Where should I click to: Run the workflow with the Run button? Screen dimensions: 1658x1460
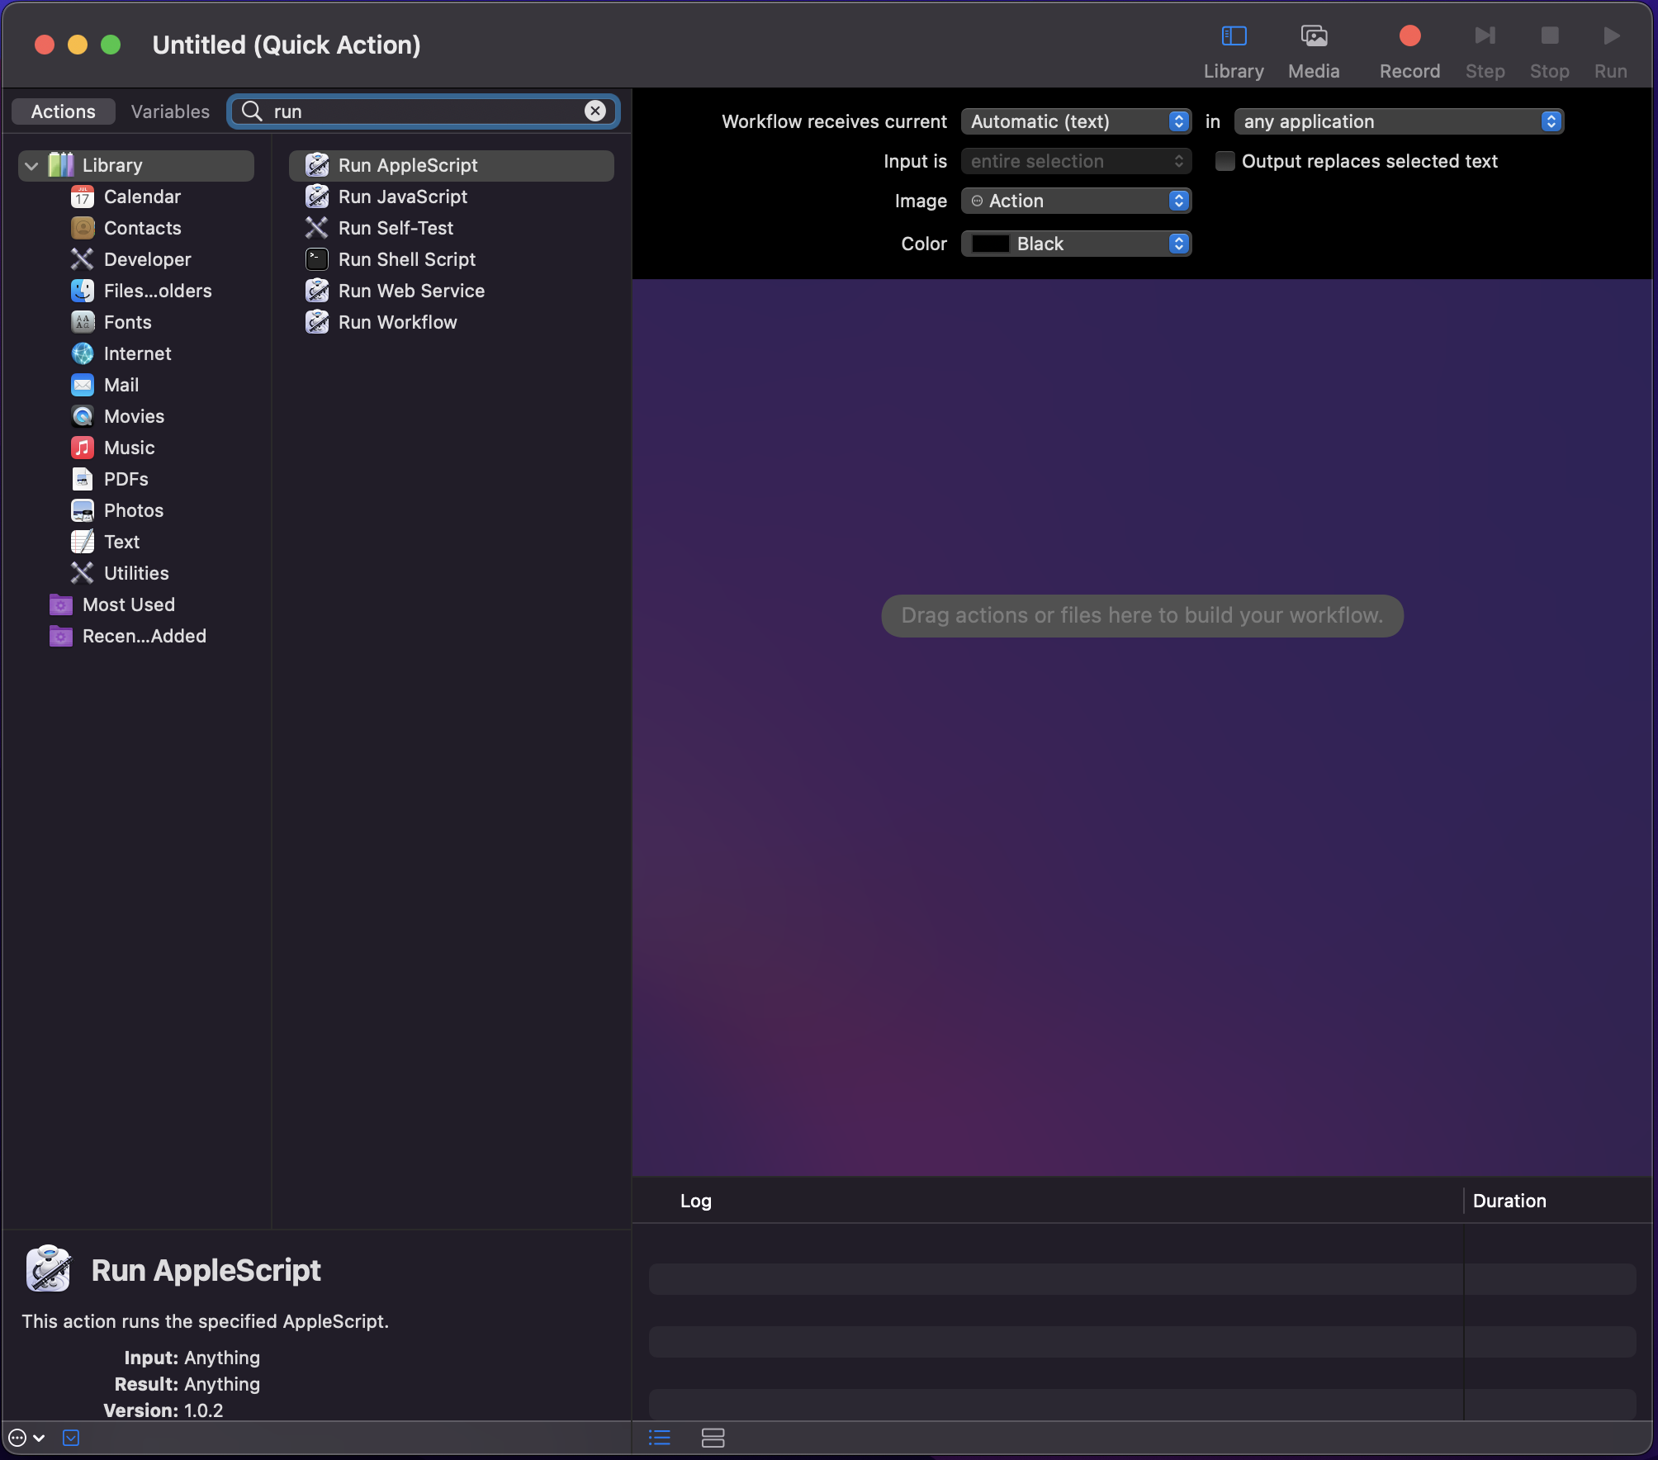(x=1610, y=52)
